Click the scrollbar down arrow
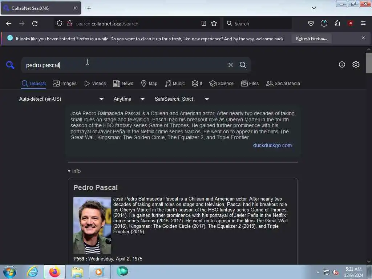The height and width of the screenshot is (279, 372). click(369, 262)
